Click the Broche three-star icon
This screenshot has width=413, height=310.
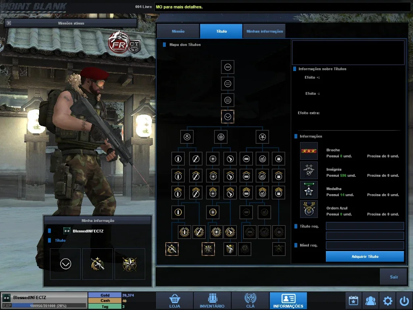(309, 151)
